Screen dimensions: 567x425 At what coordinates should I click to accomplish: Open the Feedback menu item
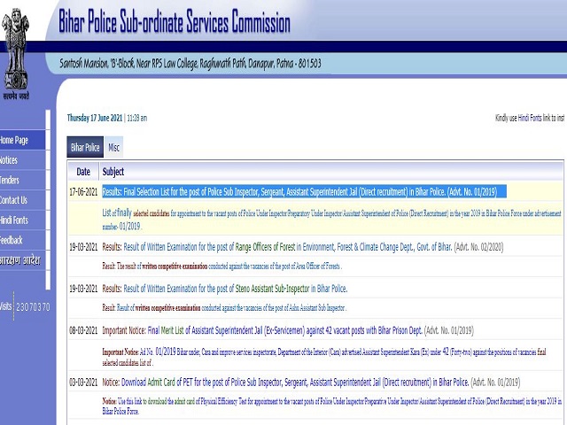[x=22, y=240]
